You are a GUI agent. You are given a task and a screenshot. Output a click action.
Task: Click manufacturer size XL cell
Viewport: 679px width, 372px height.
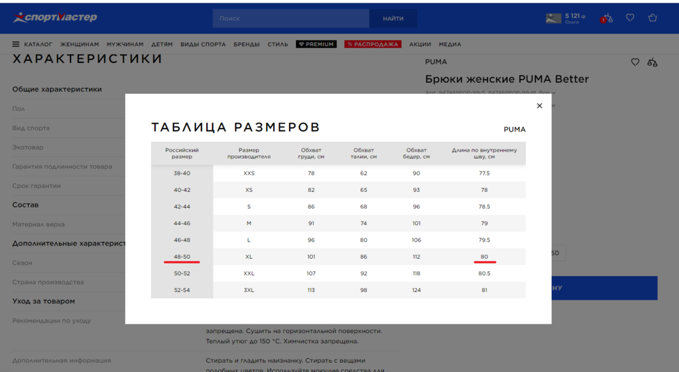pos(249,257)
